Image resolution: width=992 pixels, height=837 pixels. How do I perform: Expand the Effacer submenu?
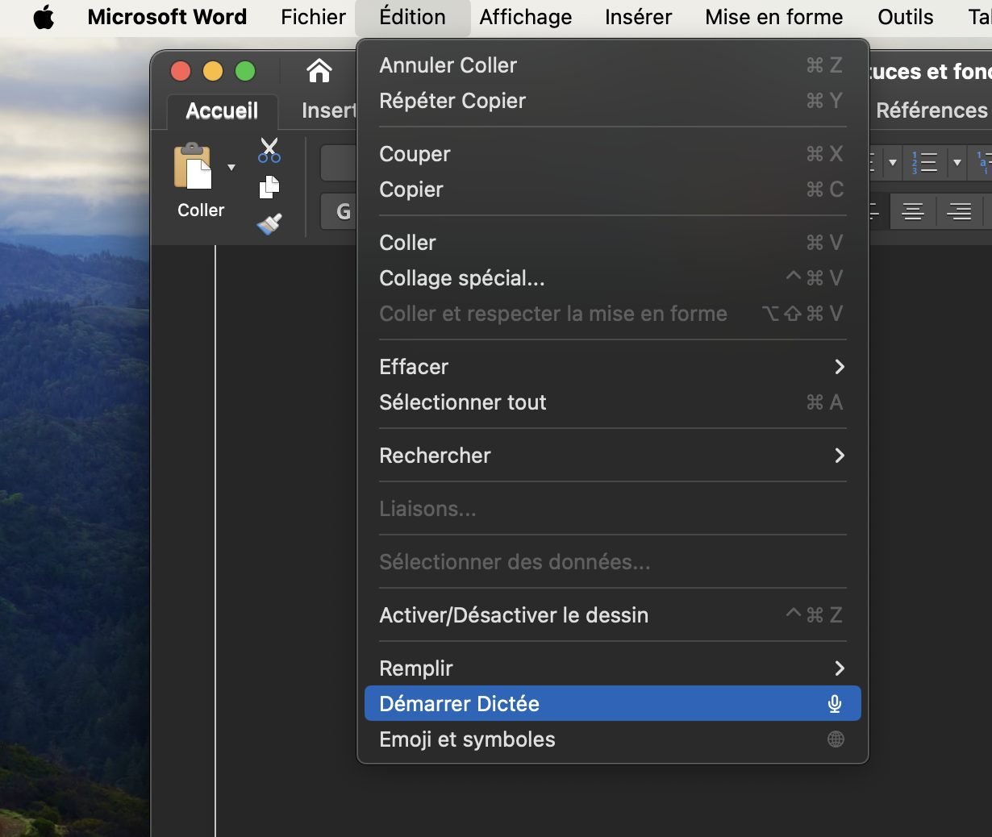pyautogui.click(x=612, y=367)
